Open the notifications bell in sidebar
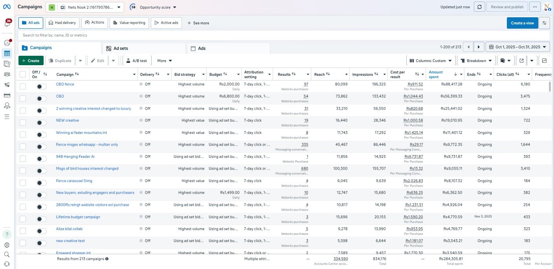 [x=7, y=24]
